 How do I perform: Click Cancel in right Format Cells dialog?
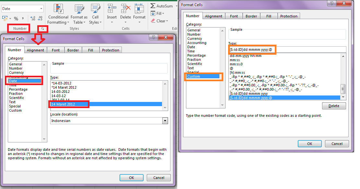click(337, 144)
